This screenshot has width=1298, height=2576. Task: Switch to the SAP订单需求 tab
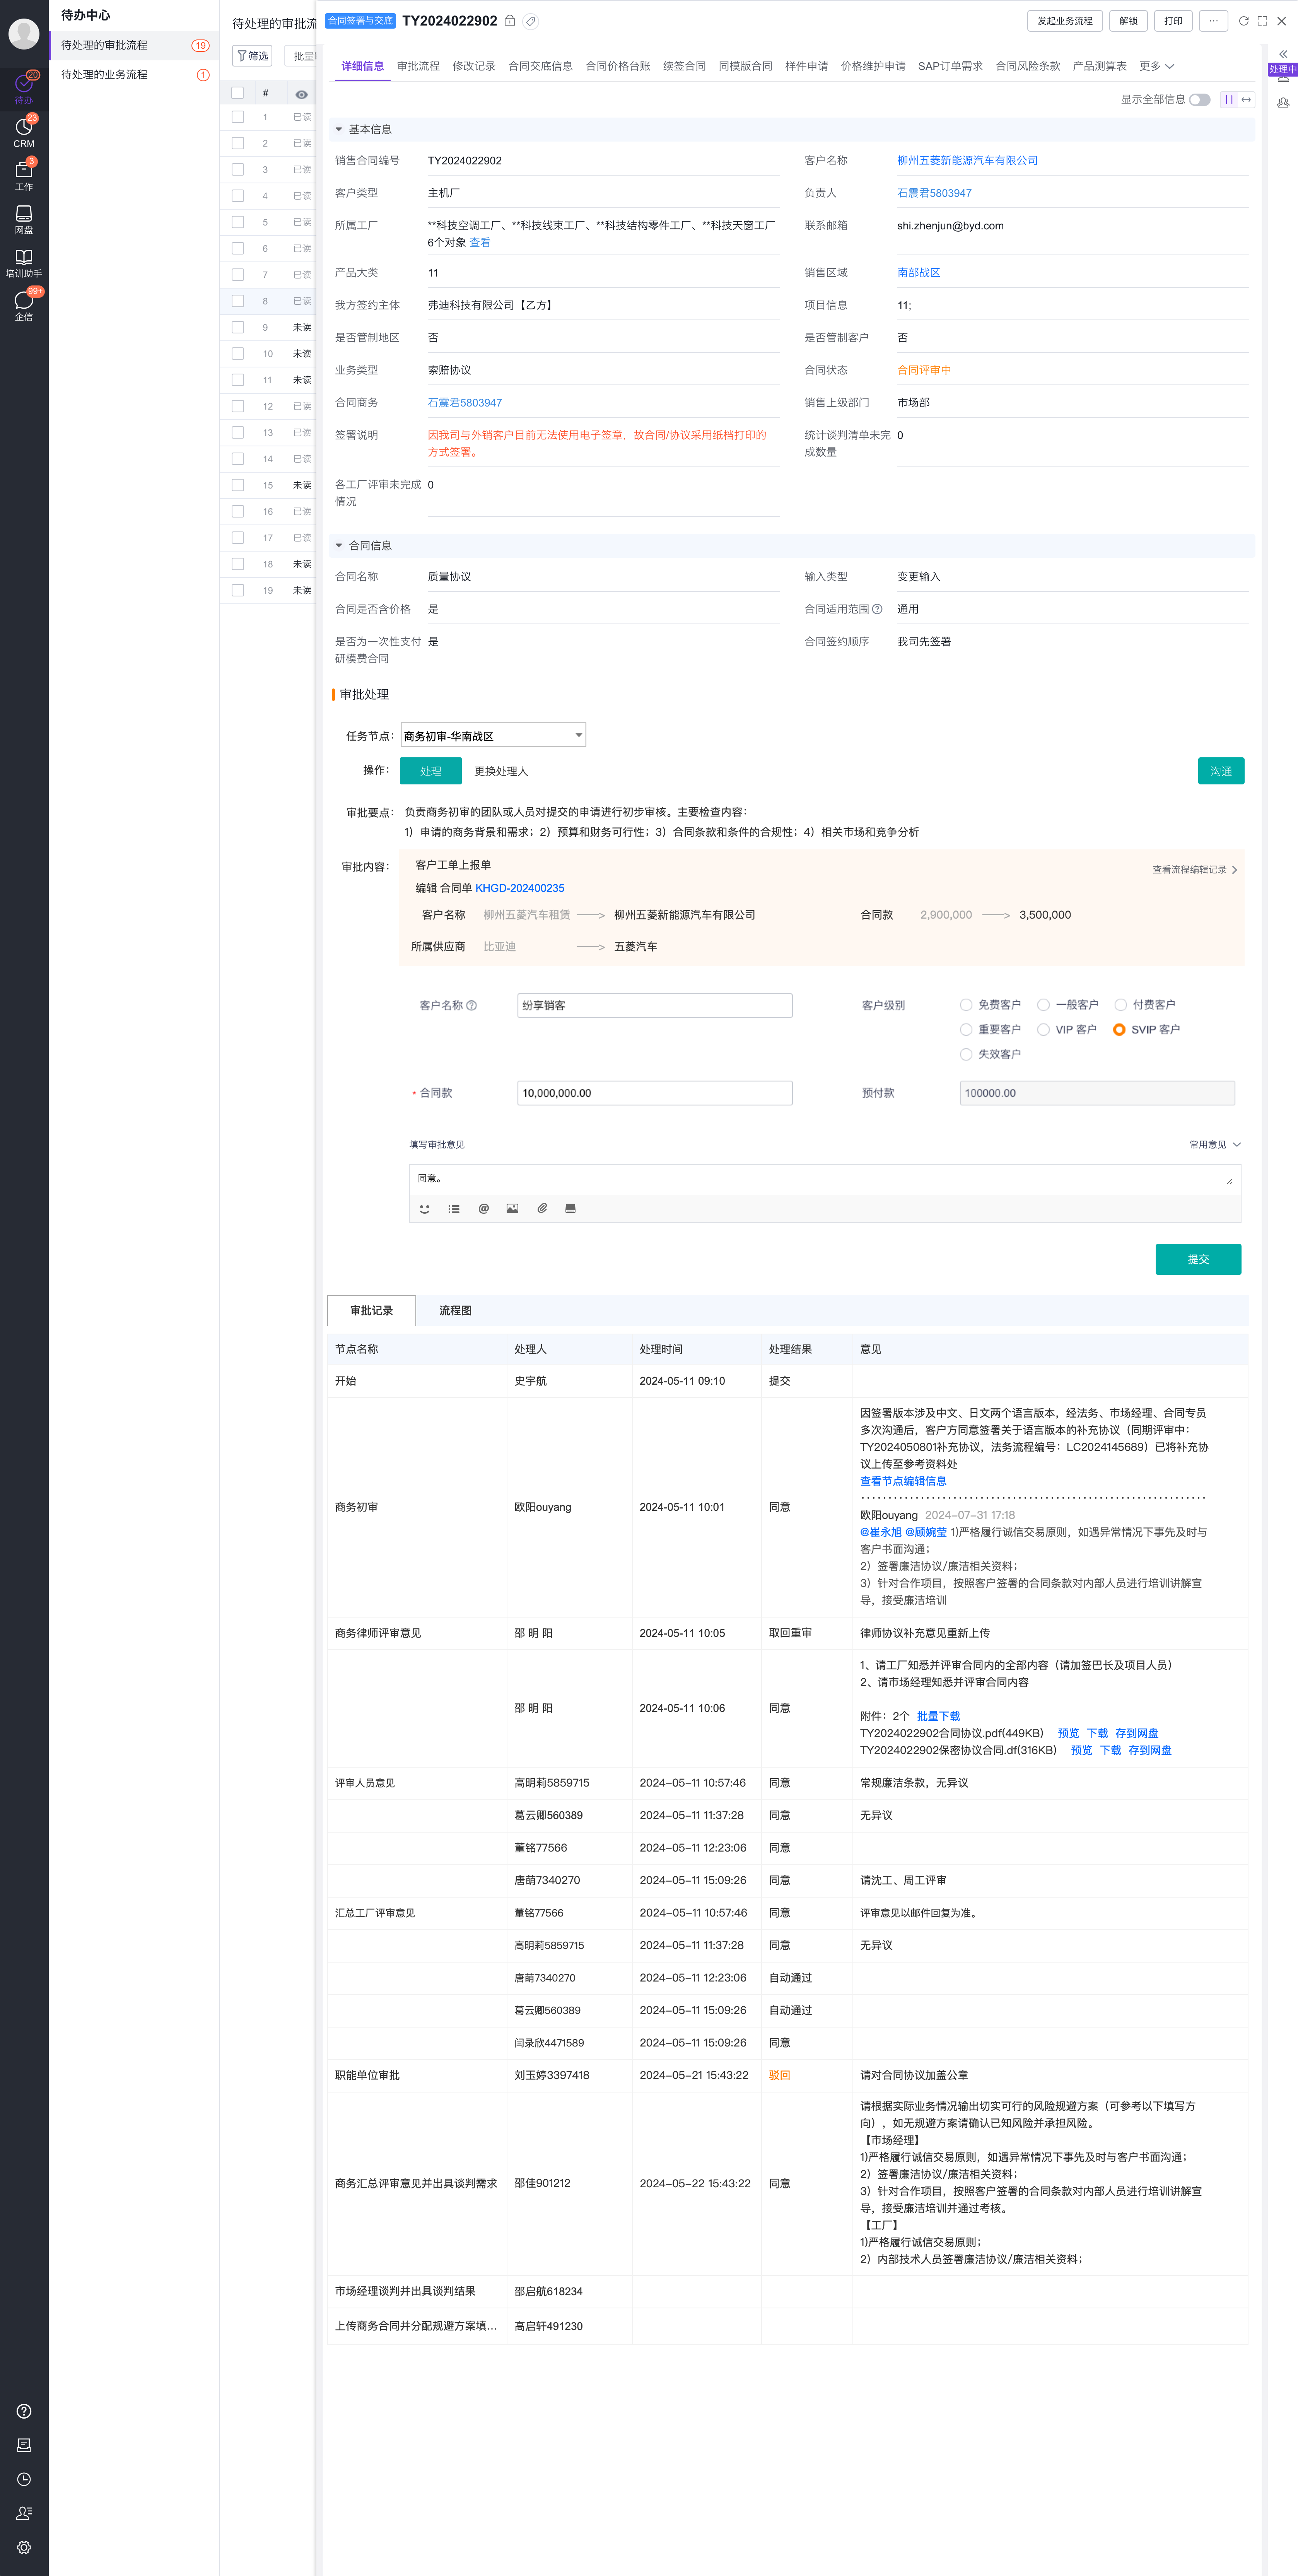tap(950, 66)
